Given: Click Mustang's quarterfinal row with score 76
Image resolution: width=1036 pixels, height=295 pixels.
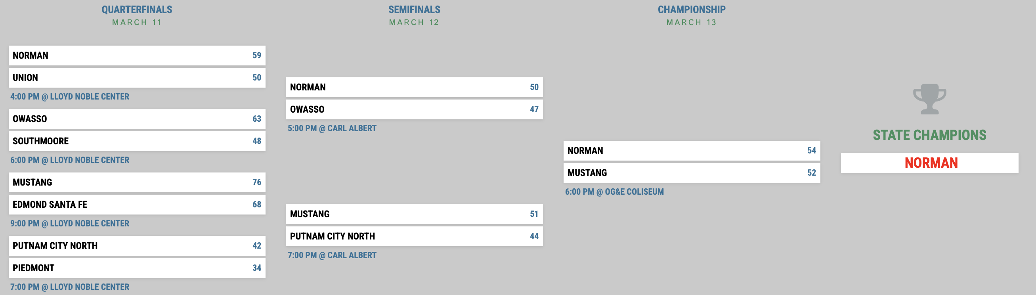Looking at the screenshot, I should [x=137, y=182].
